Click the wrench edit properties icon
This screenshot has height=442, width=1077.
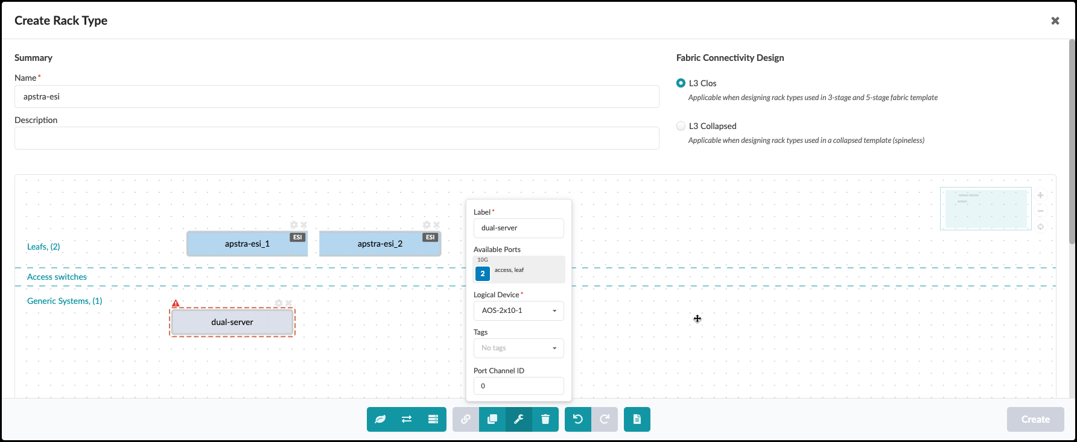[519, 420]
